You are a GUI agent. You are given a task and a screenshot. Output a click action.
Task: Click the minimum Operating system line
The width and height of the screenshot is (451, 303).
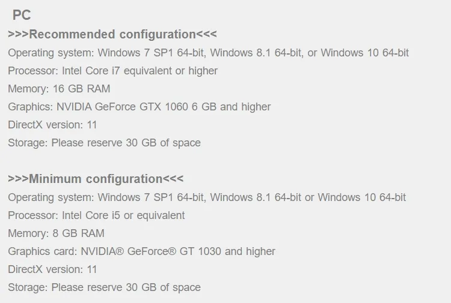tap(207, 197)
